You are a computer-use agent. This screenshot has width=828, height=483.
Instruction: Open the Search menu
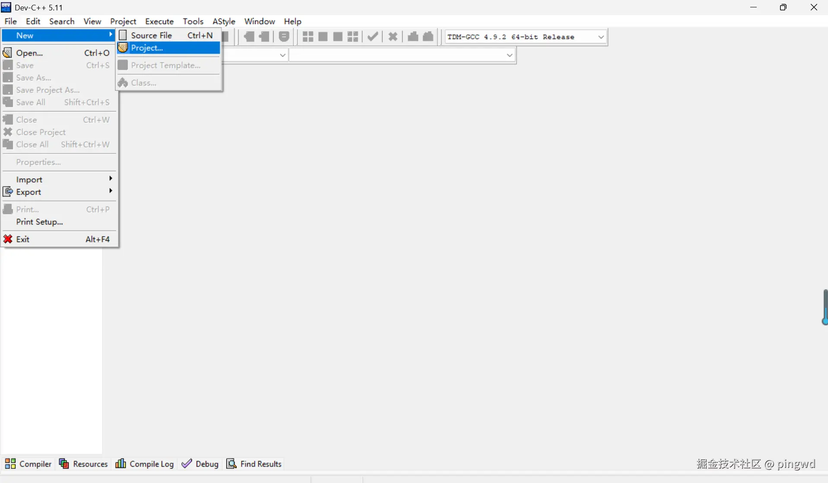pos(62,21)
